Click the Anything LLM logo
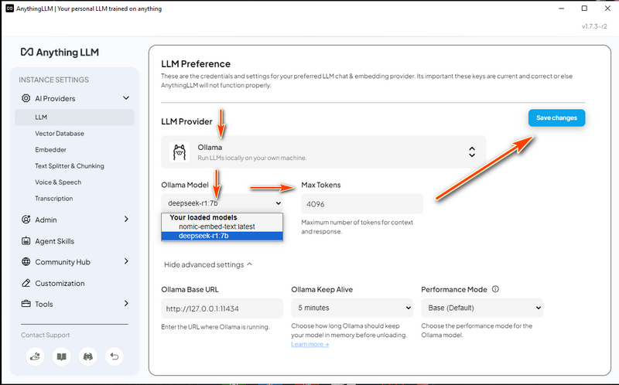 (60, 52)
